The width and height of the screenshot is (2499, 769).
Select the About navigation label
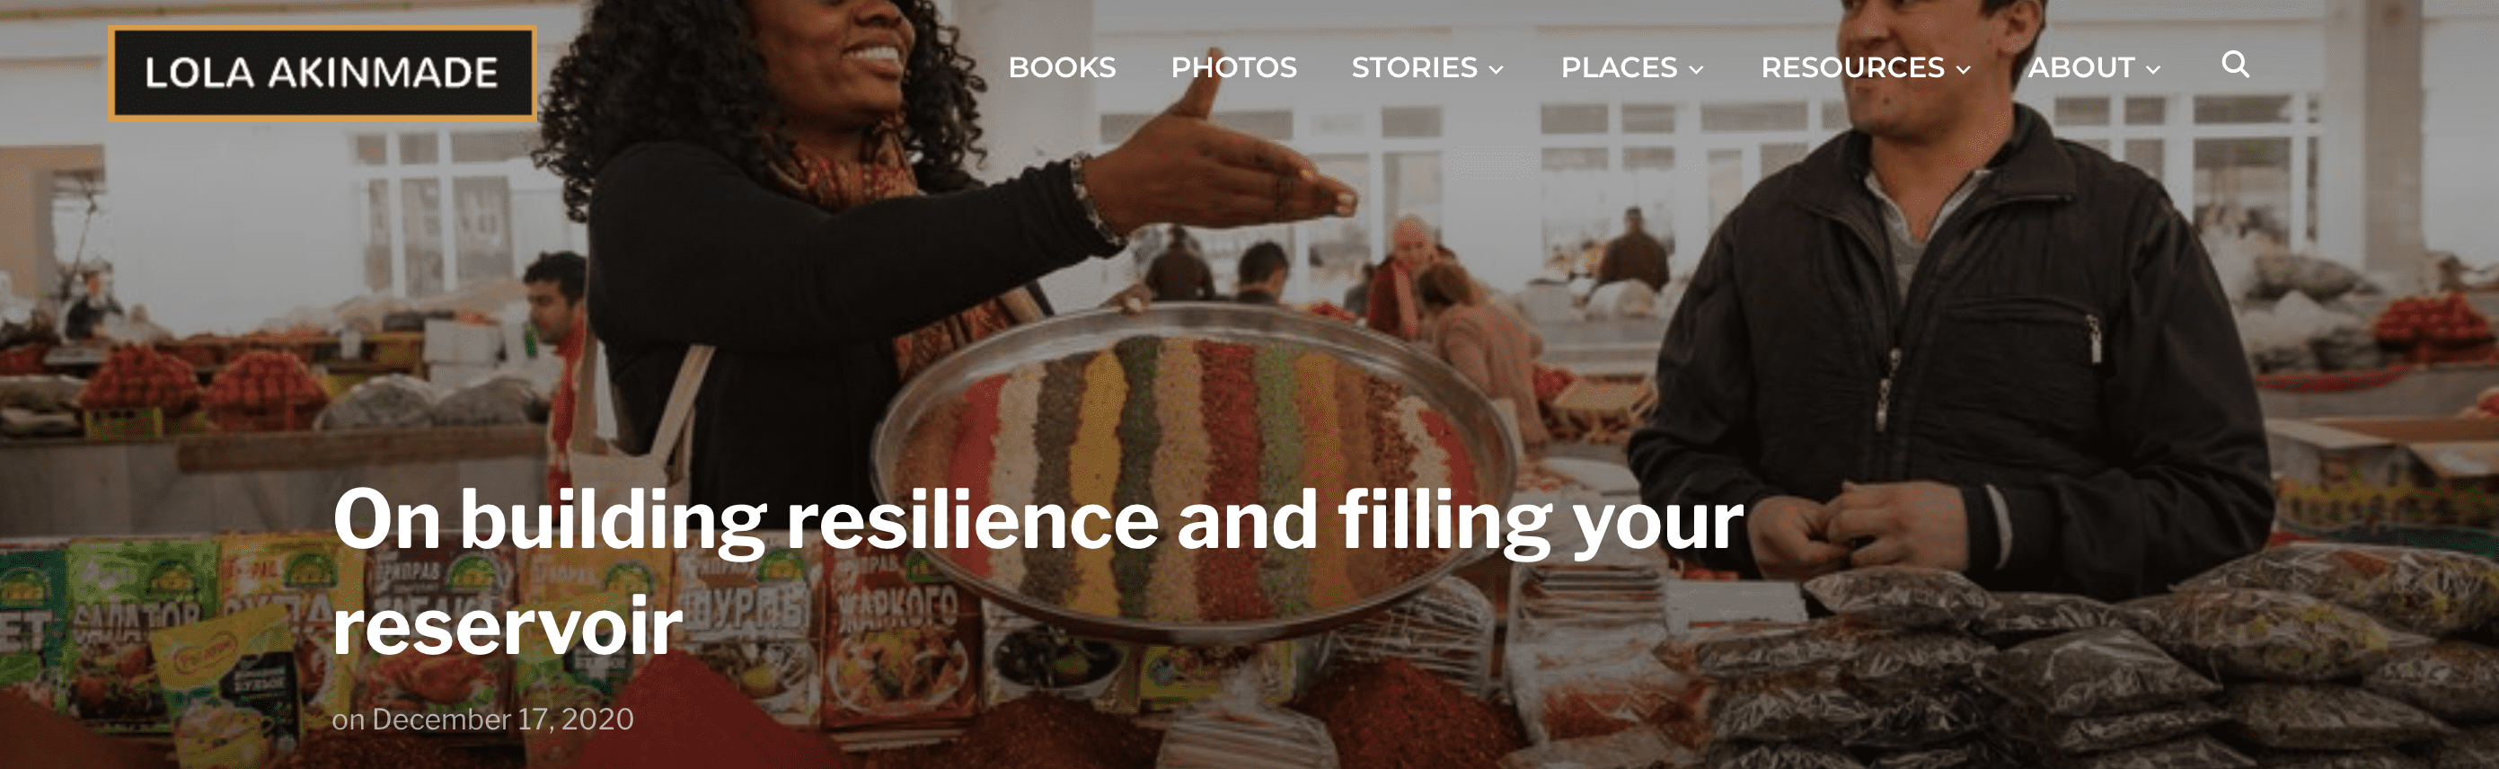[x=2082, y=66]
